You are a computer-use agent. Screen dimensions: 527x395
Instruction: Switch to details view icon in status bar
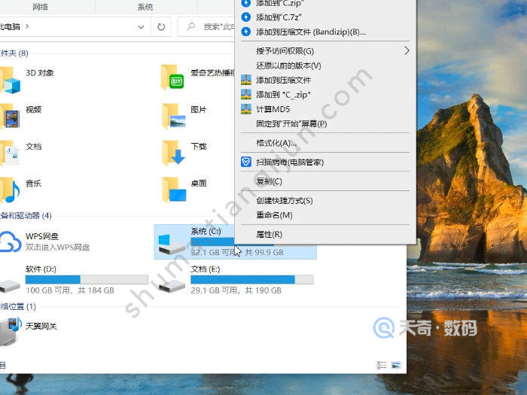point(382,365)
